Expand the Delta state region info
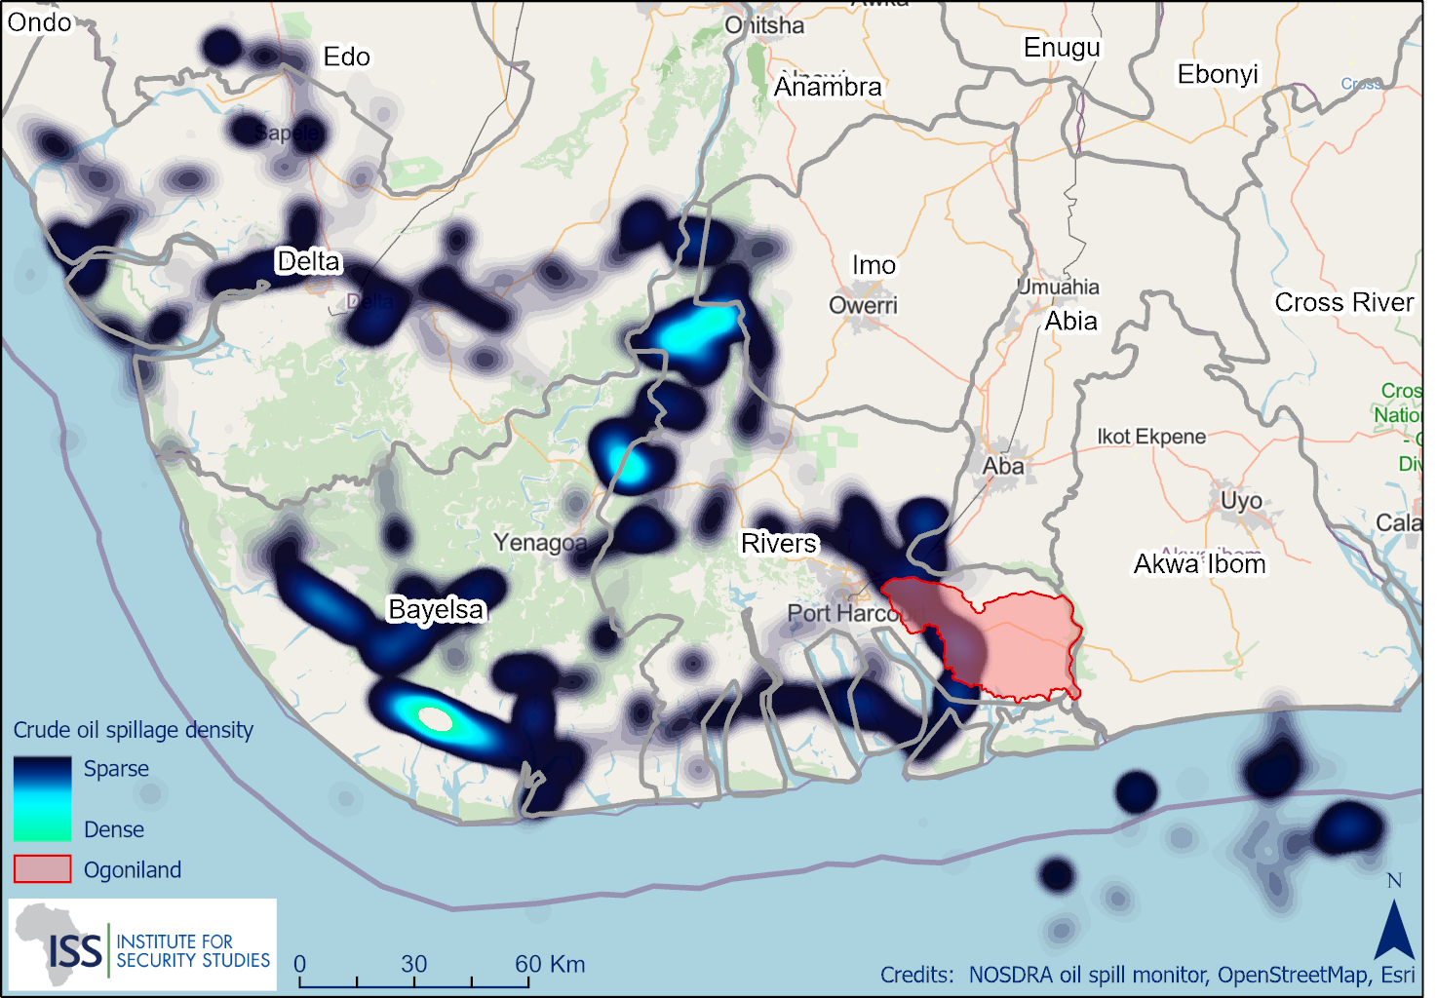Viewport: 1437px width, 998px height. click(x=308, y=261)
